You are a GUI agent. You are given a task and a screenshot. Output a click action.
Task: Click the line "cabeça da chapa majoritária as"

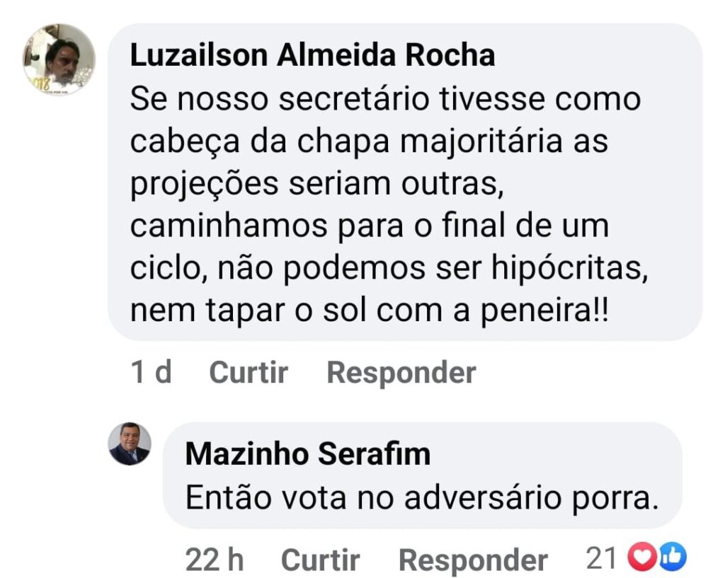(x=369, y=141)
